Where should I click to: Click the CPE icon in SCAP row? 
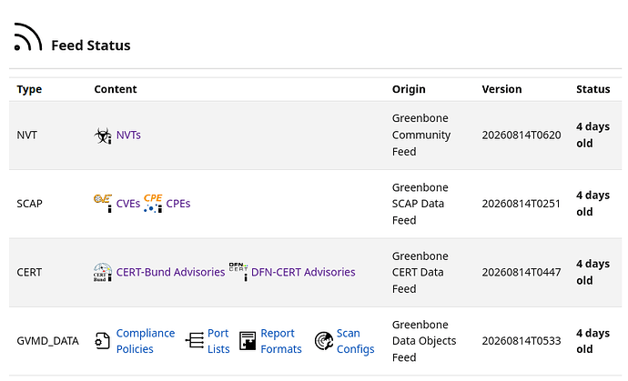[x=153, y=204]
